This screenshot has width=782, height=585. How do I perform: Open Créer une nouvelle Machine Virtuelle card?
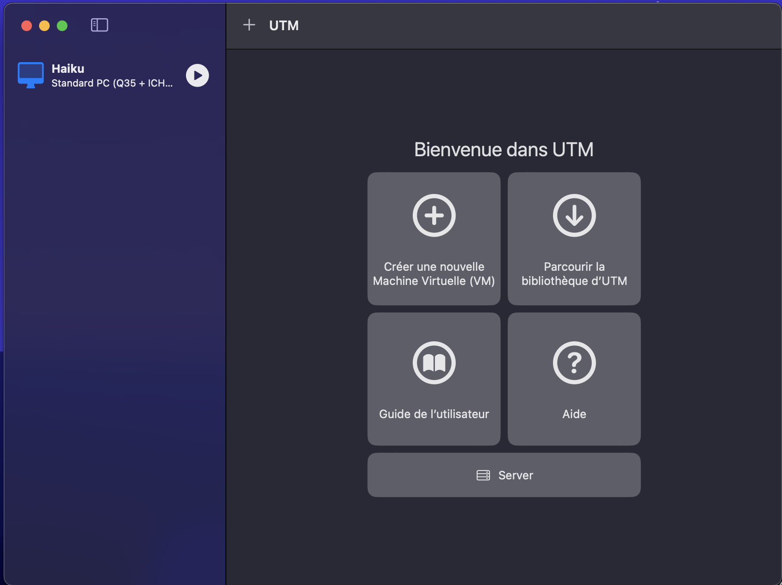(x=434, y=239)
